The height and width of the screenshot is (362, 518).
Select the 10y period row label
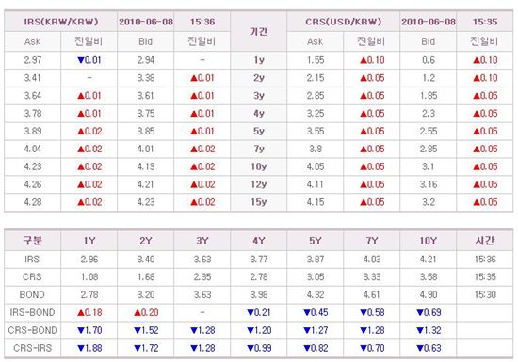259,166
